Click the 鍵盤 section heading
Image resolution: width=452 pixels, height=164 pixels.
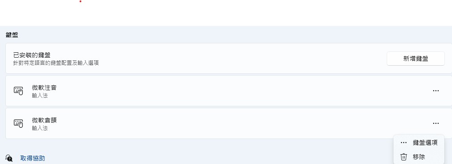(x=12, y=35)
